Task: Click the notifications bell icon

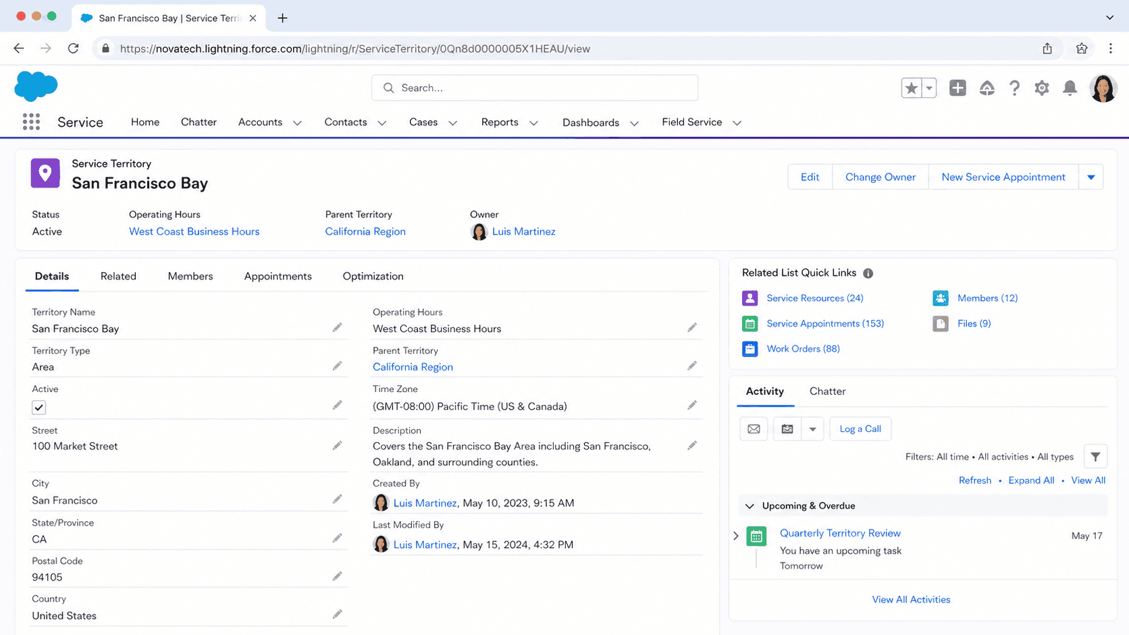Action: (1070, 88)
